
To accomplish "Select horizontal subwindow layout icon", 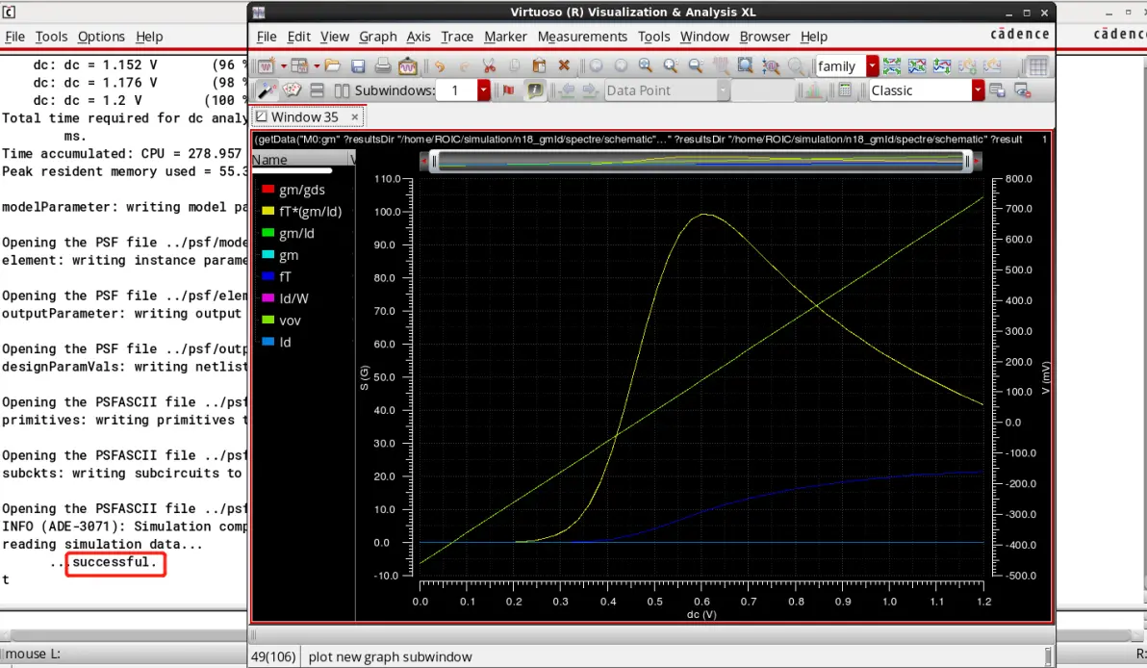I will pos(317,90).
